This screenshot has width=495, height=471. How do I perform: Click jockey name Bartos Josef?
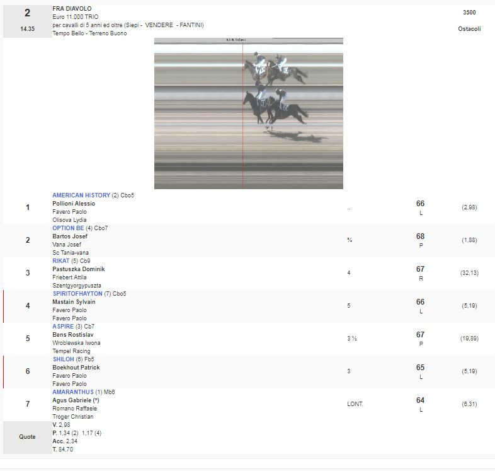(x=70, y=236)
